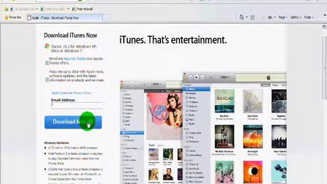The image size is (327, 184).
Task: Click the Together album cover
Action: [x=279, y=101]
